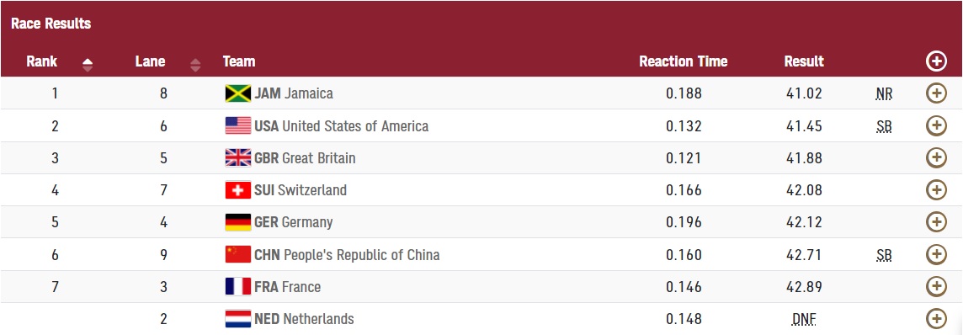Sort by Rank using sort arrows

[x=88, y=65]
